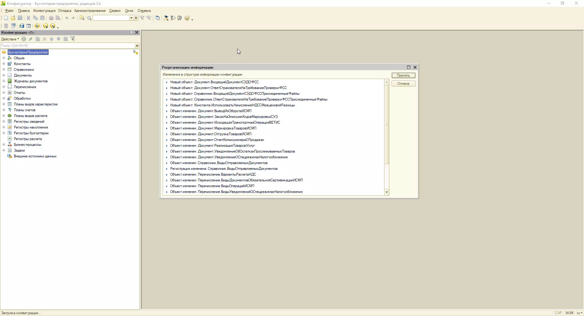The height and width of the screenshot is (316, 584).
Task: Expand the Новый объект: Документ.ВходящийДокументСЭДОФСС row
Action: pyautogui.click(x=167, y=82)
